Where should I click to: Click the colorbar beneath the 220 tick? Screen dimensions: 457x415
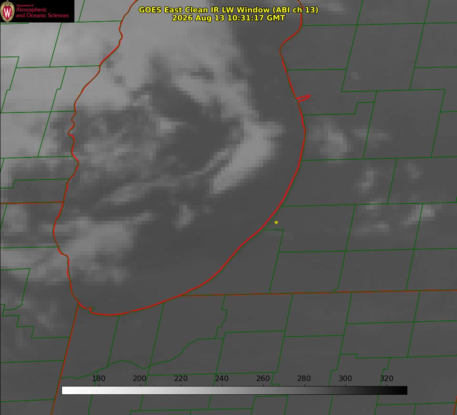pos(181,391)
